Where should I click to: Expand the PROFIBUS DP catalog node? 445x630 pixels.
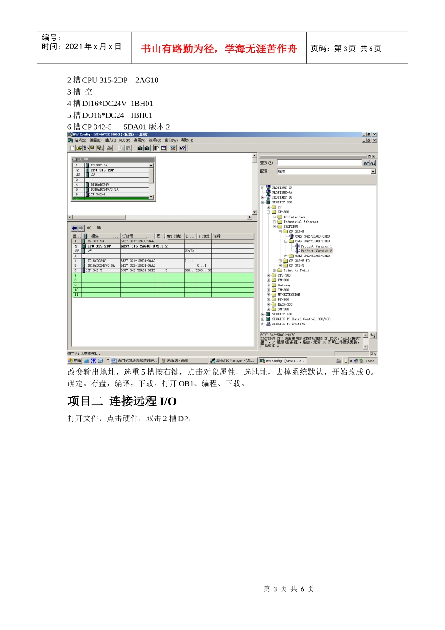[x=263, y=187]
